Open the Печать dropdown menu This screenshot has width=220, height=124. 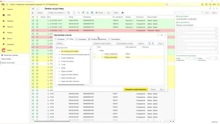[100, 13]
